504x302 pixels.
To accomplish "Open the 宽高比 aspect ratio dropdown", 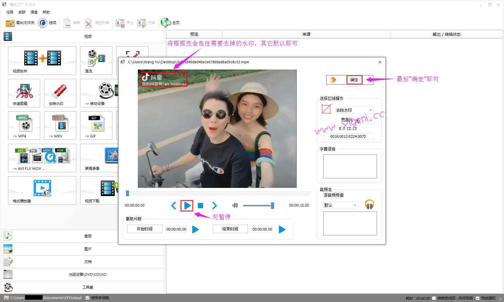I will 365,120.
